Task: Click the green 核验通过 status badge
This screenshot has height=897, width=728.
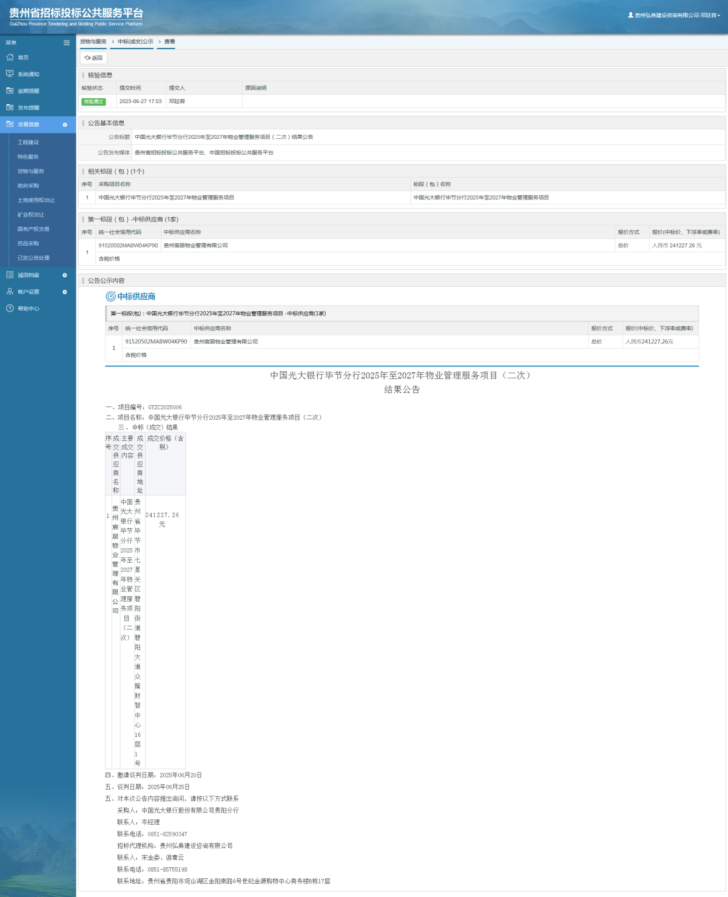Action: (x=93, y=101)
